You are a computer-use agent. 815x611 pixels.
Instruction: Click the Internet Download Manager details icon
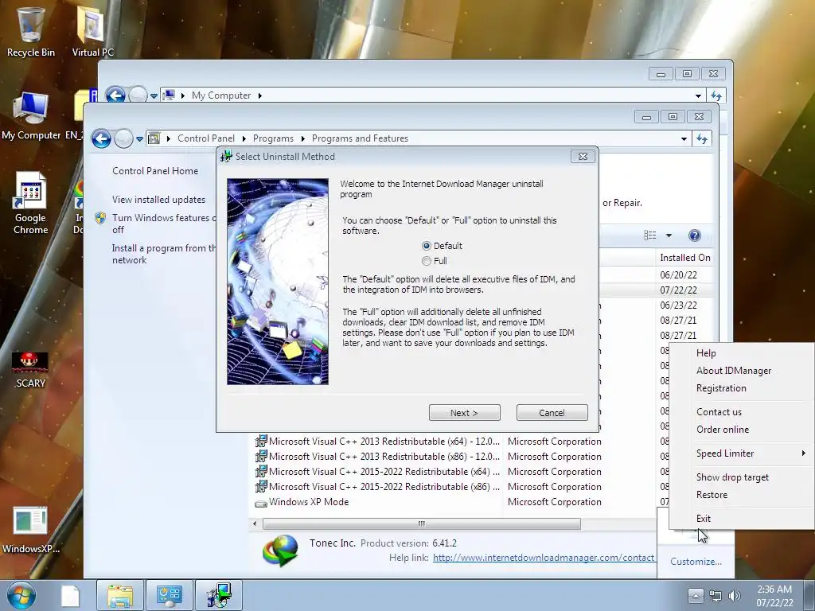pos(281,551)
